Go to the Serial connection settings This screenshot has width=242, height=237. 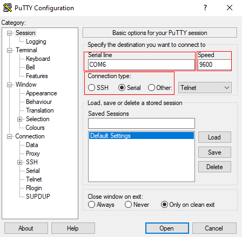pyautogui.click(x=33, y=171)
